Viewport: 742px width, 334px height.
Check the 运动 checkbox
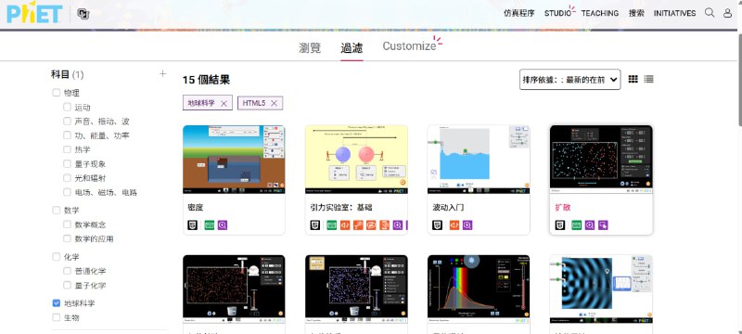pos(67,107)
